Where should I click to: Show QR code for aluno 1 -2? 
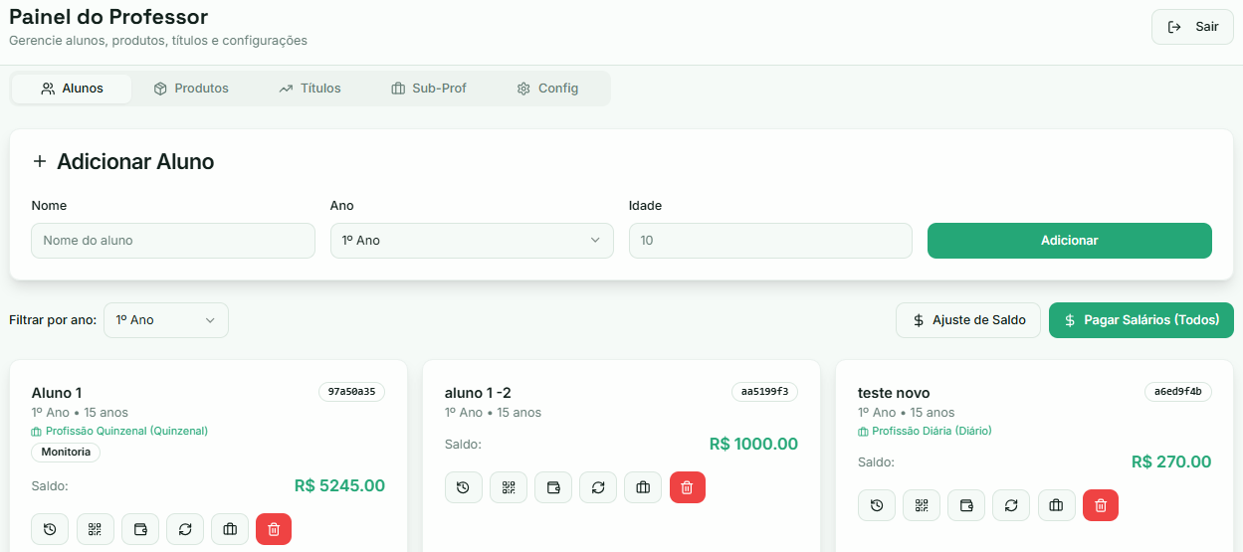(x=509, y=487)
